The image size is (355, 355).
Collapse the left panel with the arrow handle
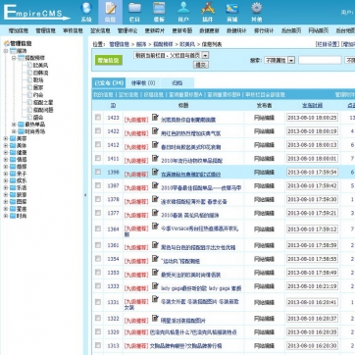pos(85,195)
